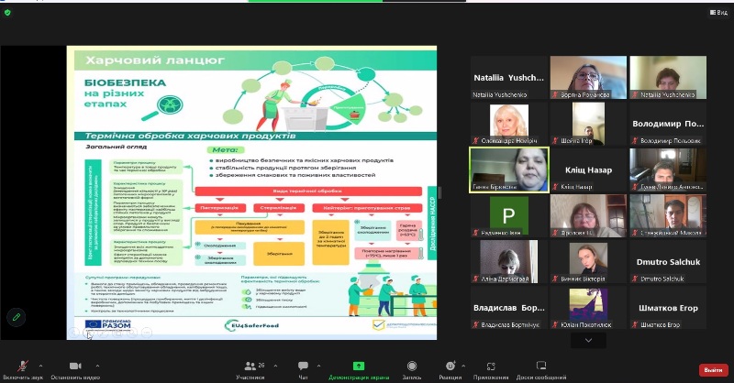Viewport: 734px width, 383px height.
Task: Open Доски сообщений whiteboards
Action: click(x=541, y=369)
